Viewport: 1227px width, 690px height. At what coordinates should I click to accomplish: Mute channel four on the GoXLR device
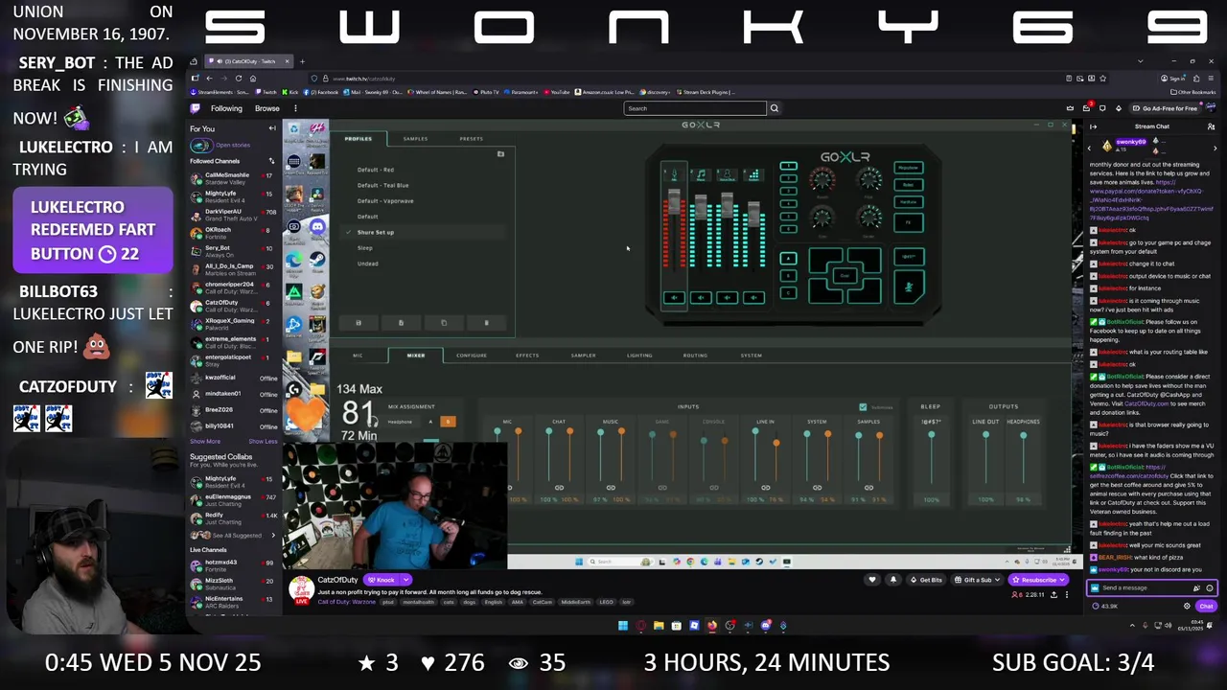tap(753, 298)
